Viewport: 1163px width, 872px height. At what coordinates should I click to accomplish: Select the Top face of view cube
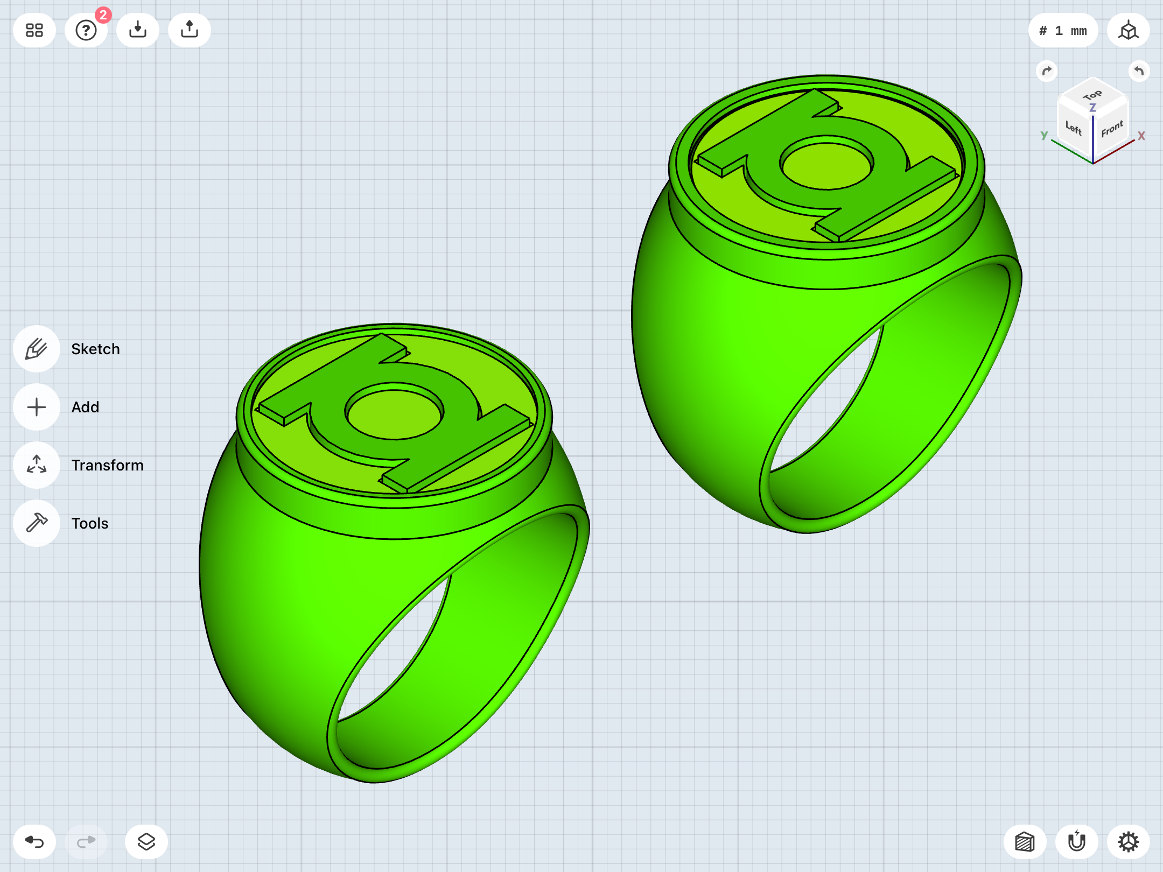coord(1092,95)
